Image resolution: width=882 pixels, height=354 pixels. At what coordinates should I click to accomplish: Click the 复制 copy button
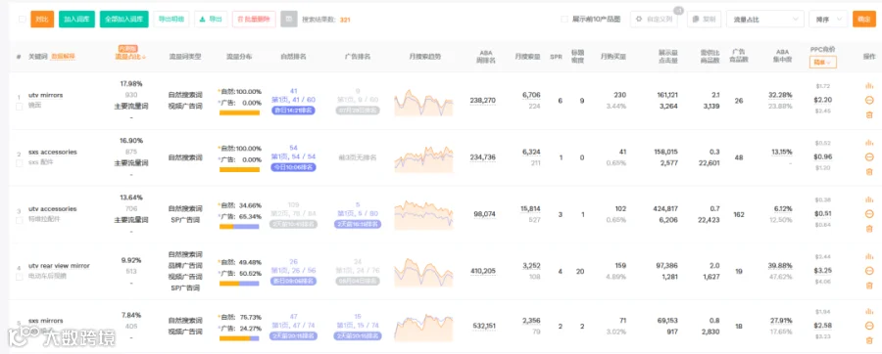(x=704, y=20)
